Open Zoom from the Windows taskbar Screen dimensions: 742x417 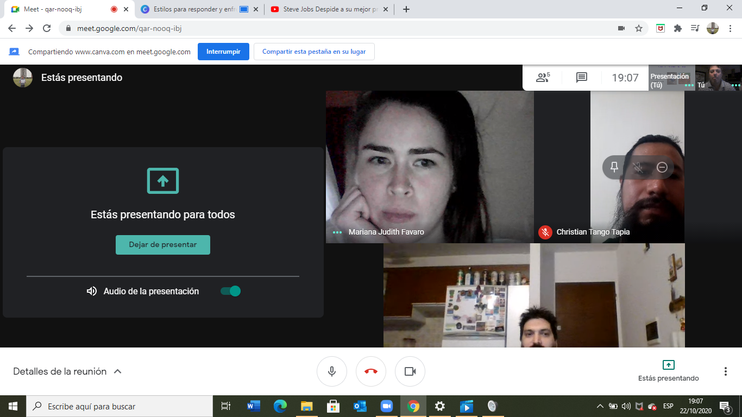(386, 406)
